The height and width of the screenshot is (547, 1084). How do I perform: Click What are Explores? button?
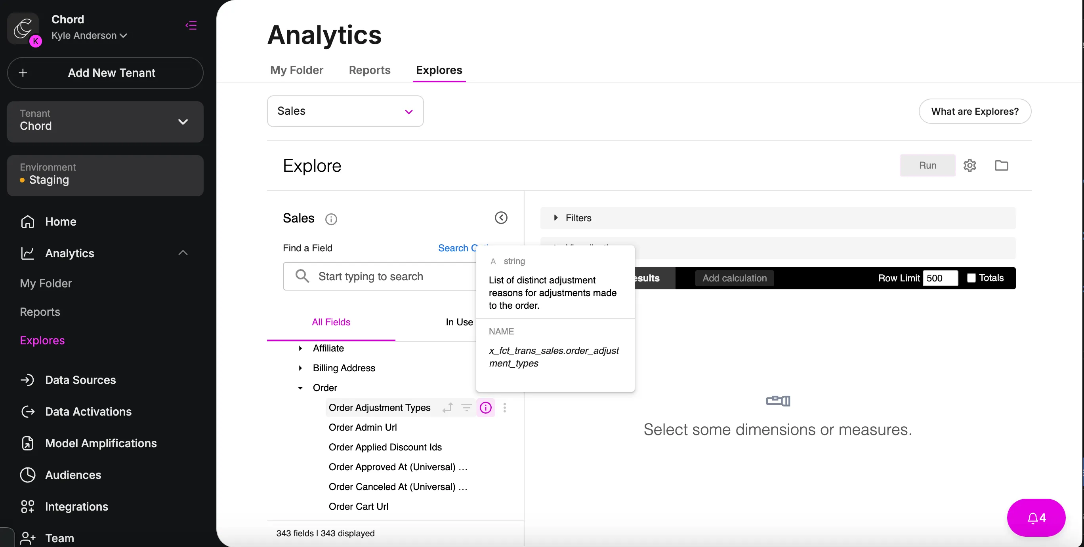click(x=975, y=111)
